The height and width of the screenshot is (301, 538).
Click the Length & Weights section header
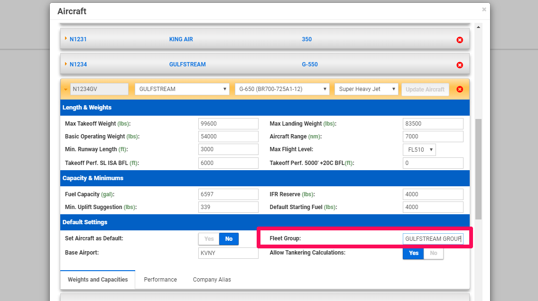click(265, 108)
